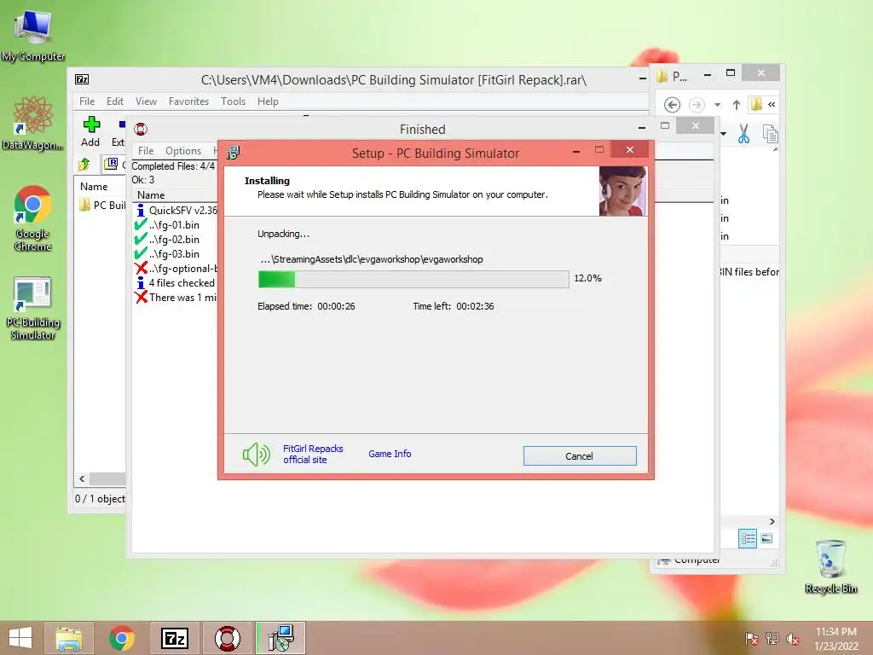873x655 pixels.
Task: Click Explorer scissors cut icon
Action: click(x=743, y=134)
